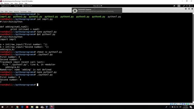194x109 pixels.
Task: Click python1.py in the ls output
Action: (x=20, y=17)
